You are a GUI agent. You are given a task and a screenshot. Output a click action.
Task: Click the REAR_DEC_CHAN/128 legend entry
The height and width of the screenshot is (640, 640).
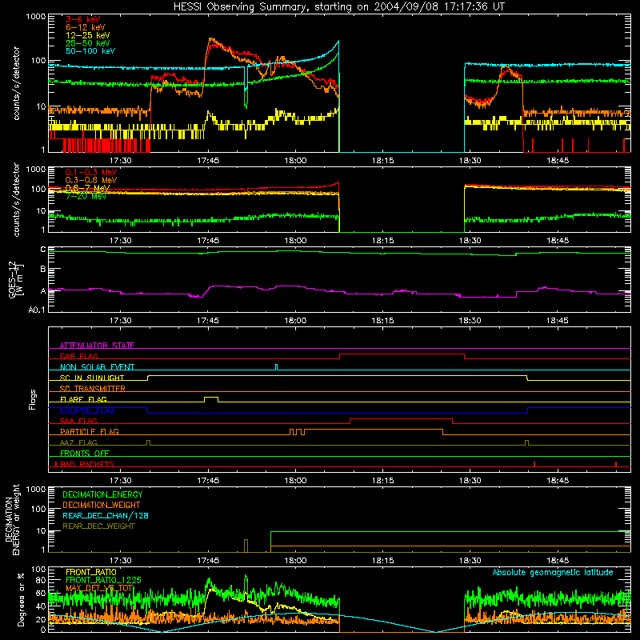click(x=106, y=515)
